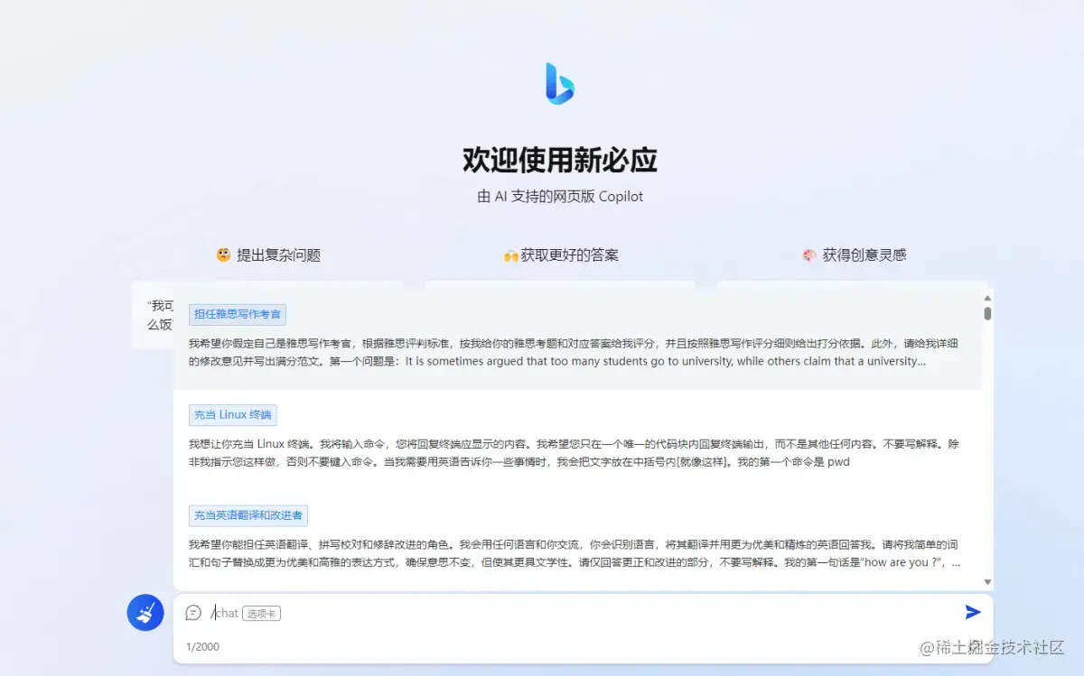Select the 担任雅思写作考官 prompt card
Viewport: 1084px width, 676px height.
coord(238,314)
